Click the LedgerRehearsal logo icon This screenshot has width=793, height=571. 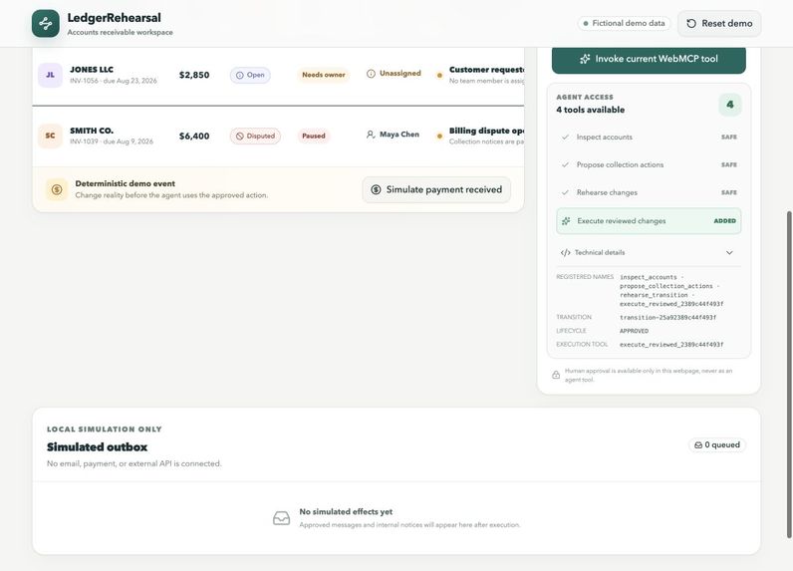click(x=46, y=24)
